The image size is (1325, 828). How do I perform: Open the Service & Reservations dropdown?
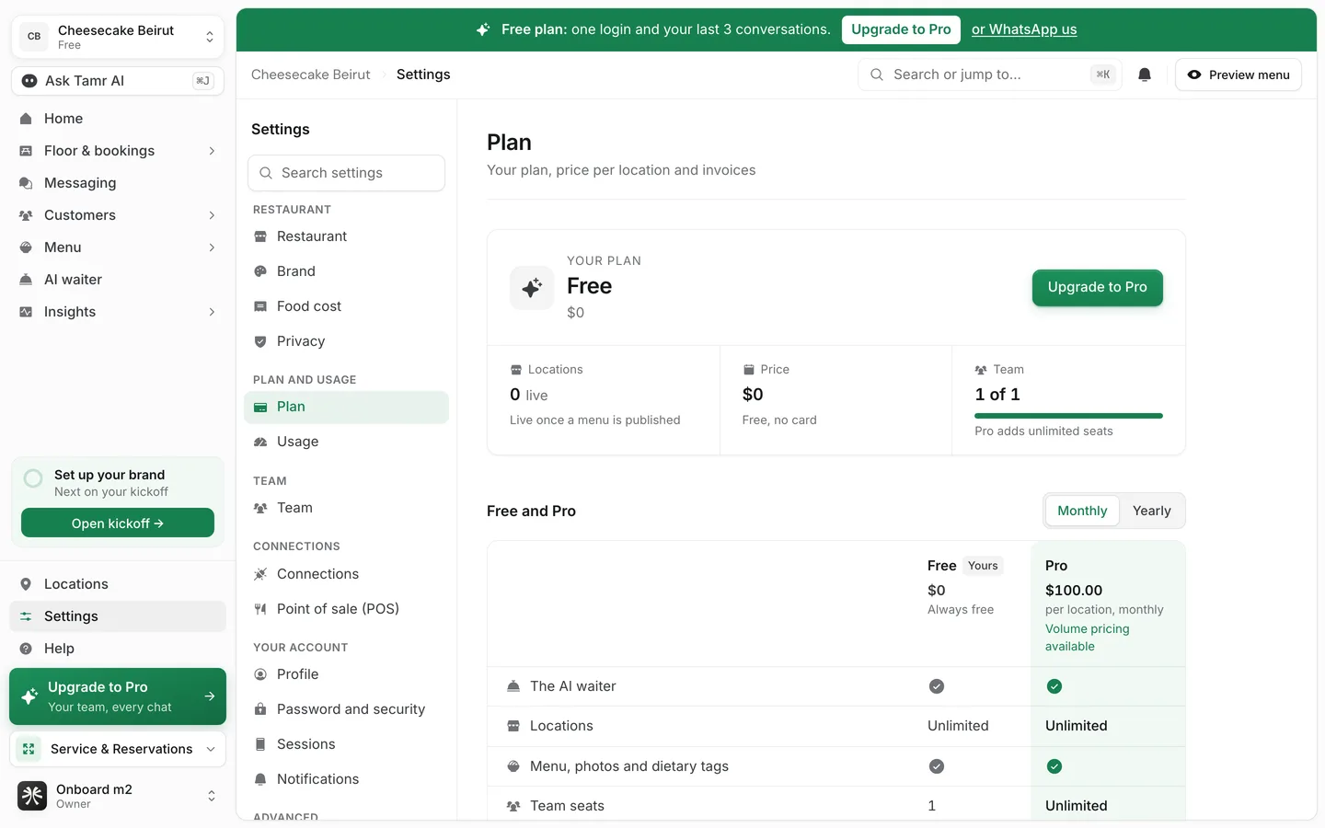118,749
